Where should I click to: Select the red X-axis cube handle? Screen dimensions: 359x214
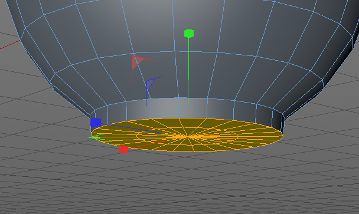click(x=123, y=149)
